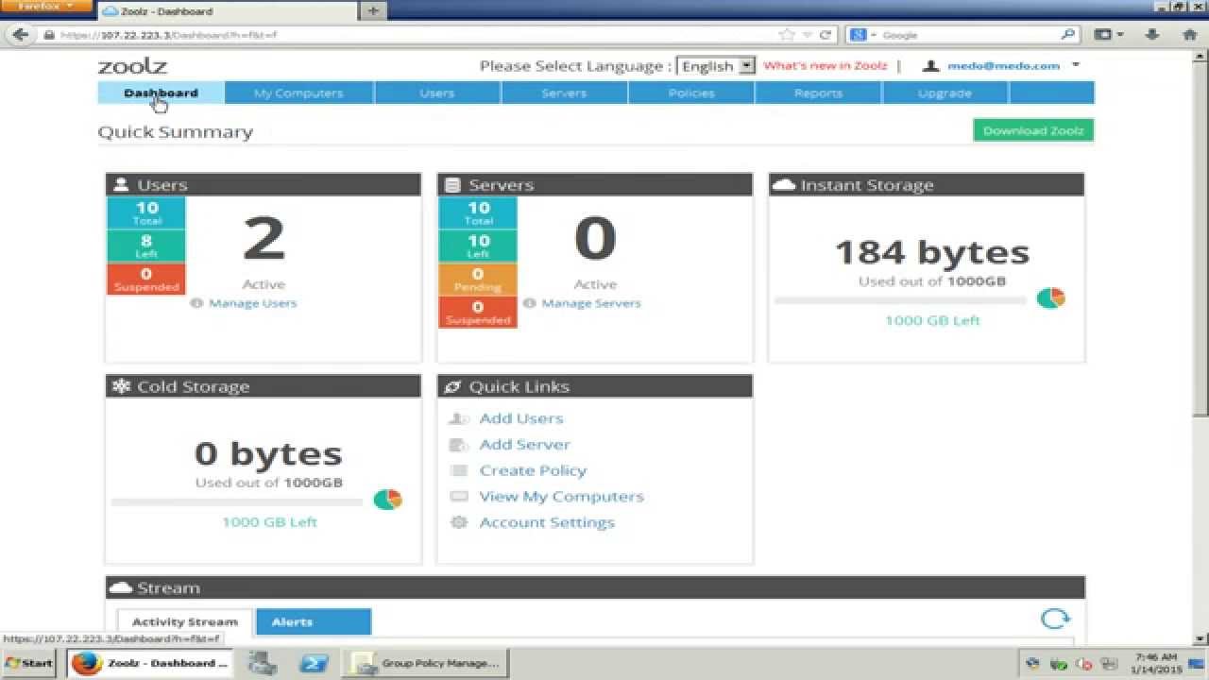Click the Users Total count tile
This screenshot has height=680, width=1209.
[x=146, y=212]
